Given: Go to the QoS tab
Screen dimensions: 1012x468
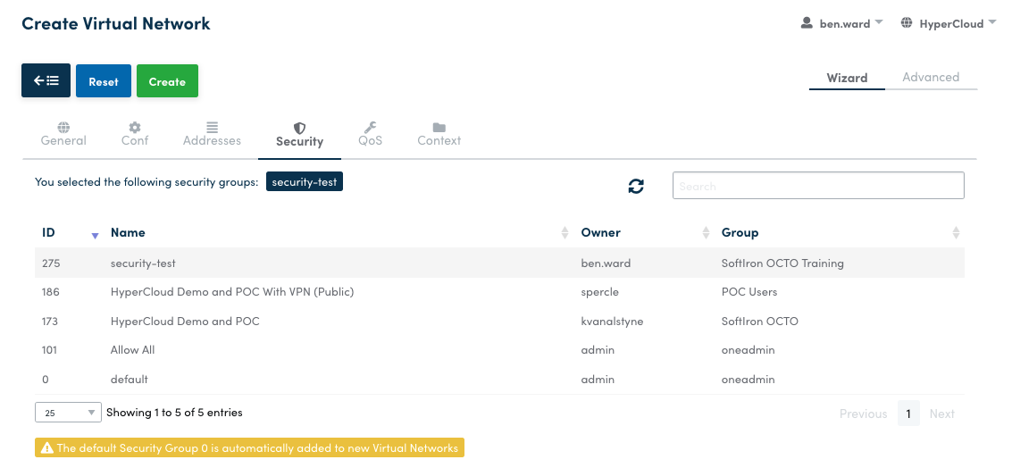Looking at the screenshot, I should click(x=370, y=134).
